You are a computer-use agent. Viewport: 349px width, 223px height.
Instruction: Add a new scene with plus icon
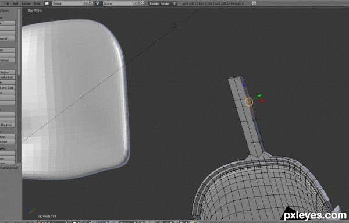pos(137,3)
